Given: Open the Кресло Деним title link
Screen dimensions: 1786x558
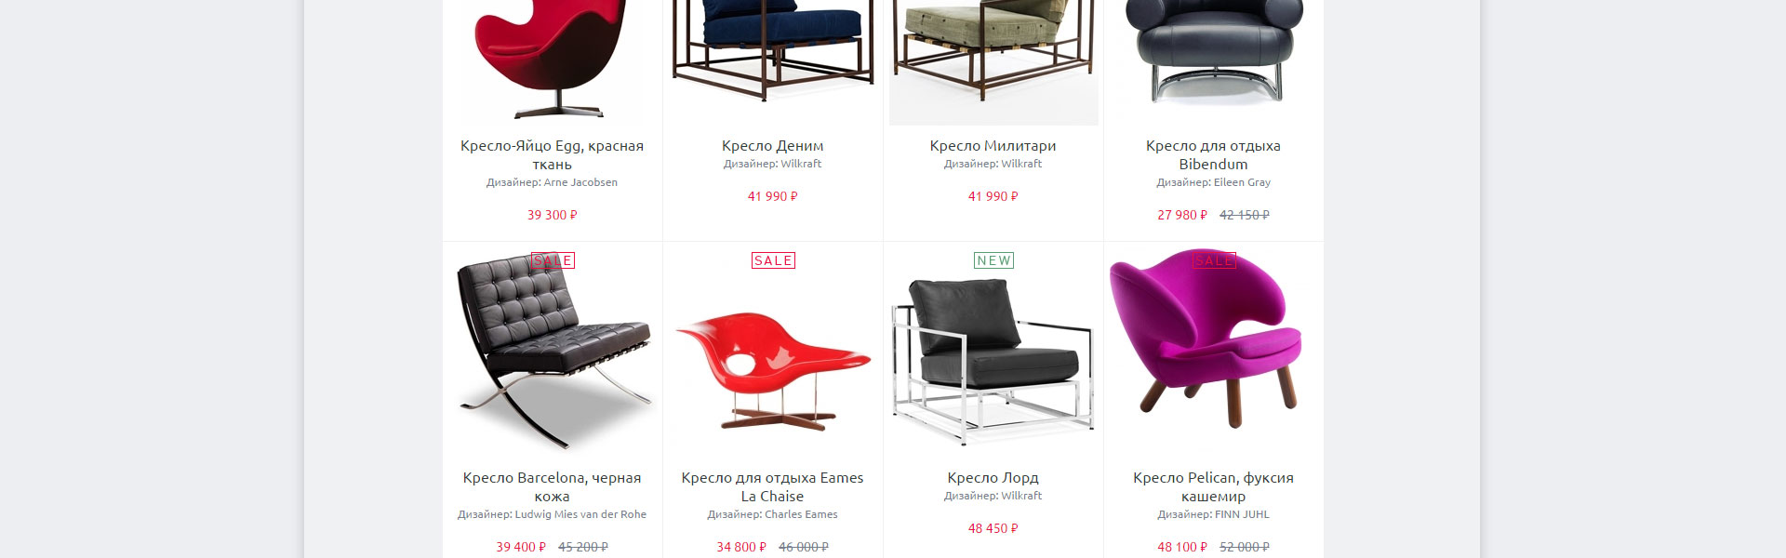Looking at the screenshot, I should pos(773,146).
